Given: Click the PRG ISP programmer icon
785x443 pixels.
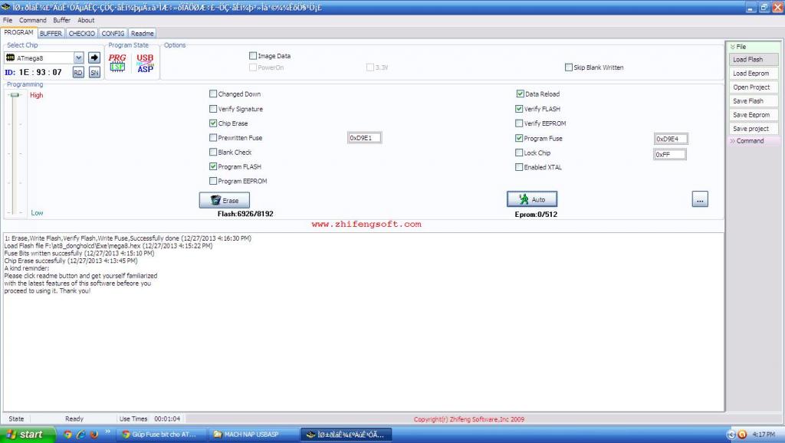Looking at the screenshot, I should [x=117, y=63].
